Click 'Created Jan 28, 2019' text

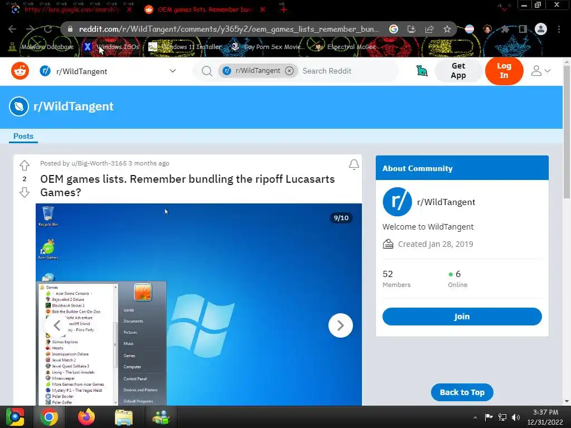435,244
